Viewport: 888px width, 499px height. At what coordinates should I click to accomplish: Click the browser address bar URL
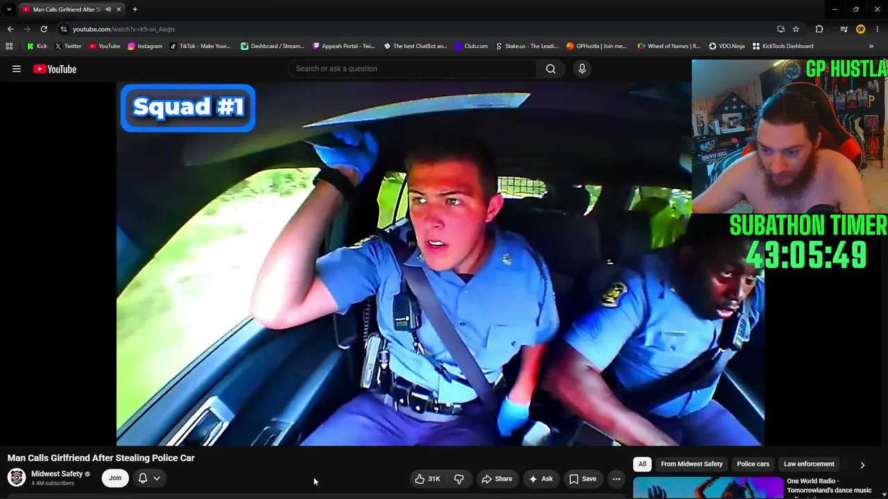pos(123,29)
